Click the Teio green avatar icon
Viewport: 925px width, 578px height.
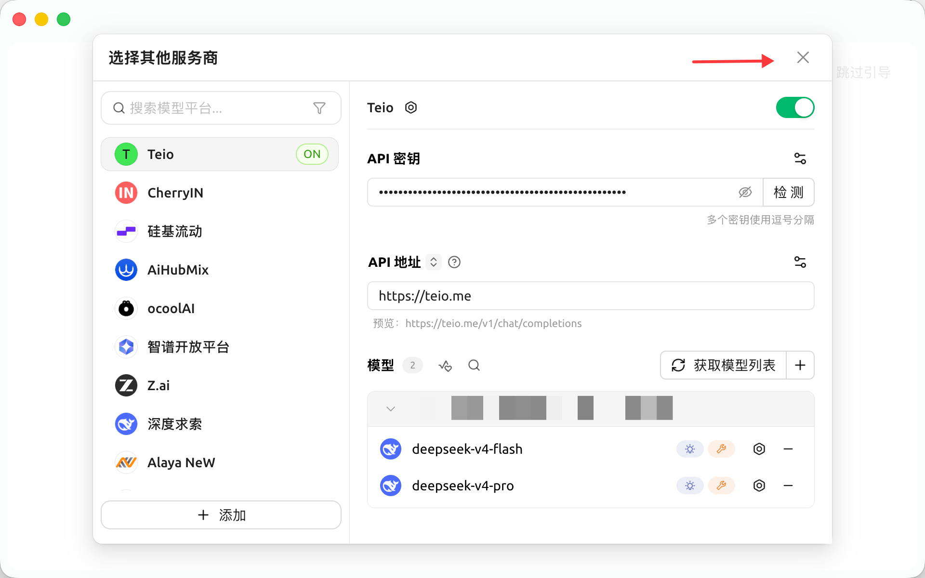(x=126, y=154)
